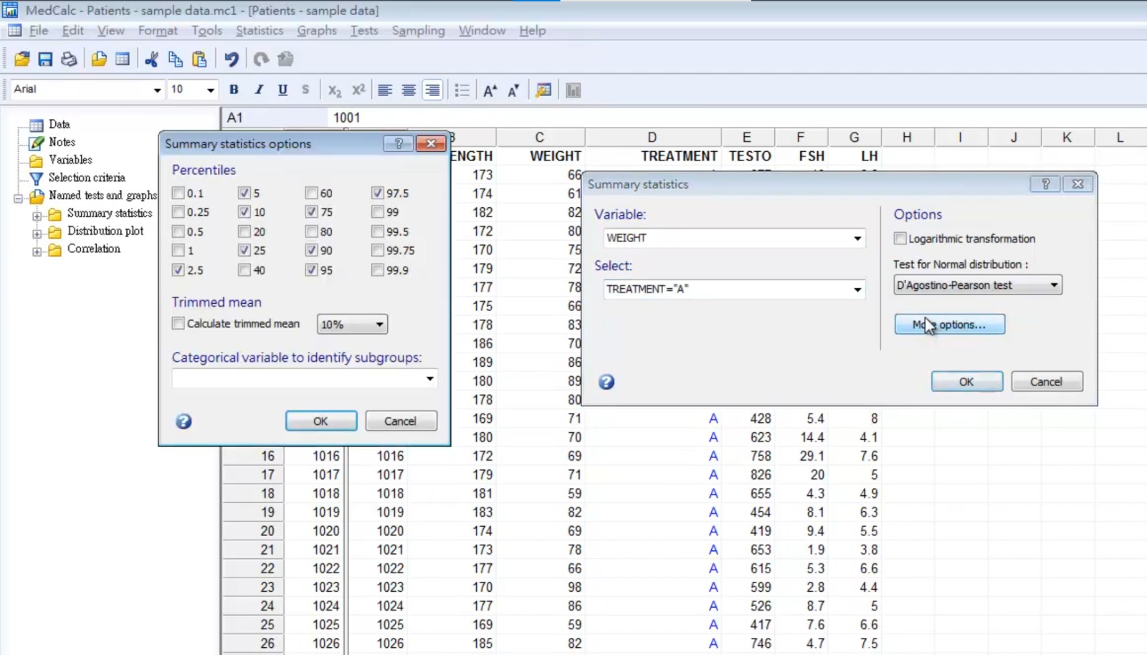Open the Tools menu
Screen dimensions: 1147x655
(206, 30)
